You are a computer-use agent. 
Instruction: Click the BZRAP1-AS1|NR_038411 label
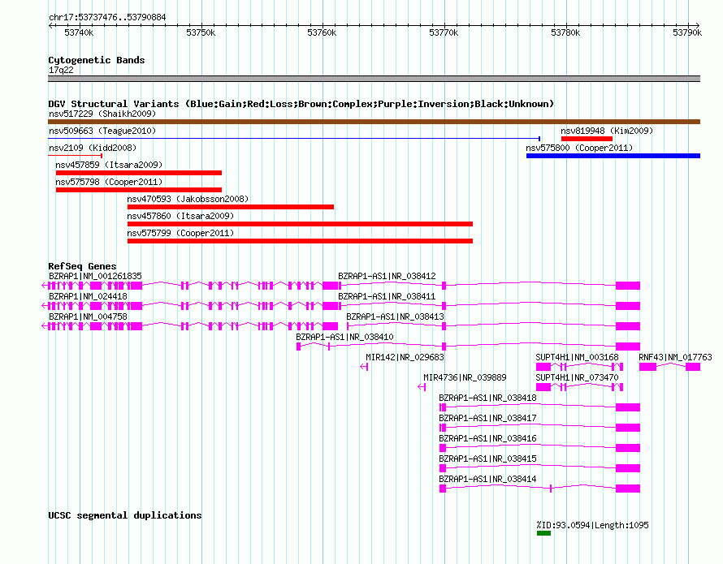[x=387, y=296]
